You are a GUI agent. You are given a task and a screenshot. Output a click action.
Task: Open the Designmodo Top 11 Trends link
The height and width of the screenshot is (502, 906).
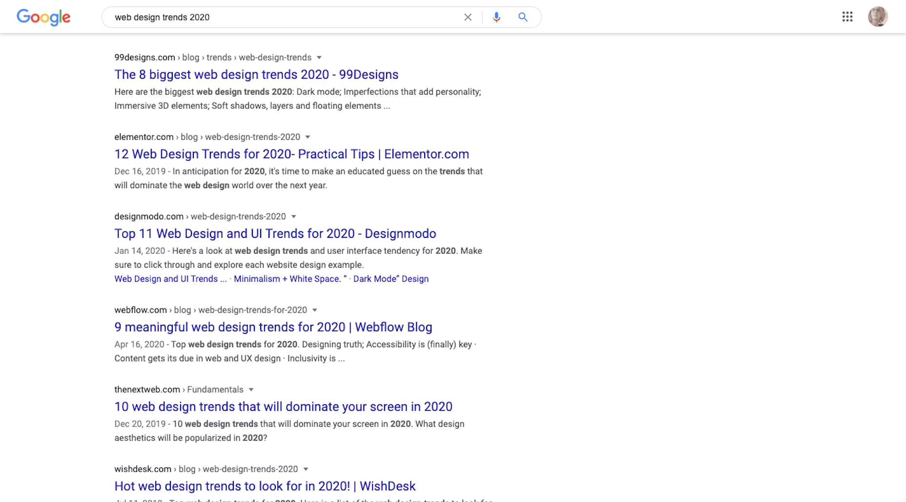pos(275,234)
